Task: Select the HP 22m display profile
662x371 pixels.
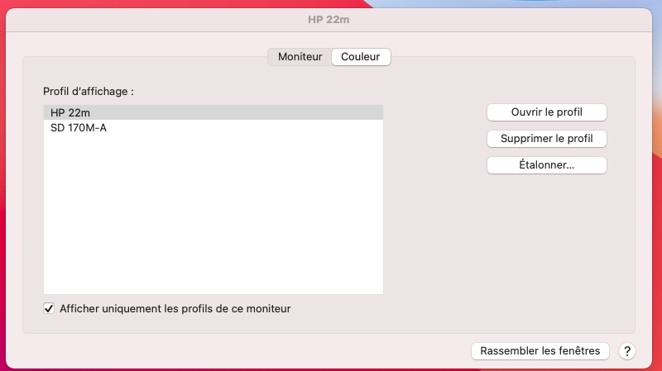Action: [x=213, y=112]
